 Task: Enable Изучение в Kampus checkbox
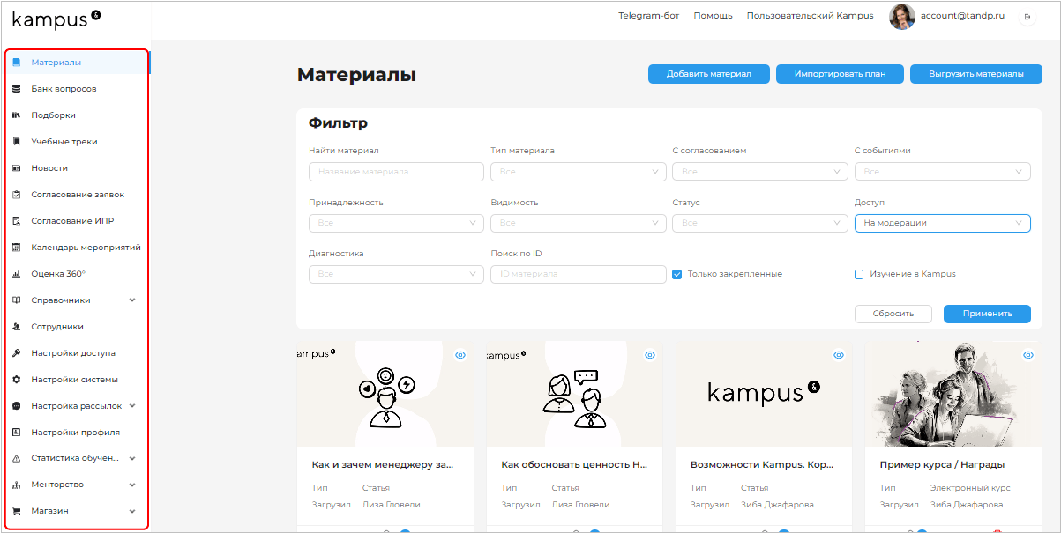tap(858, 274)
